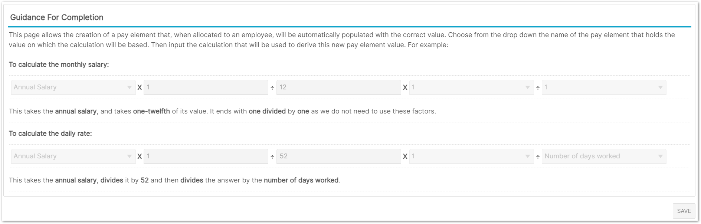Image resolution: width=701 pixels, height=224 pixels.
Task: Click "To calculate the monthly salary:" label
Action: (x=59, y=65)
